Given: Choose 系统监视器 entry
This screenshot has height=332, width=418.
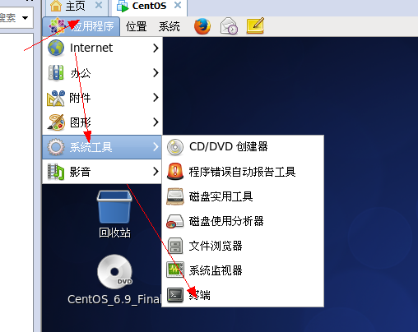Looking at the screenshot, I should pos(243,270).
